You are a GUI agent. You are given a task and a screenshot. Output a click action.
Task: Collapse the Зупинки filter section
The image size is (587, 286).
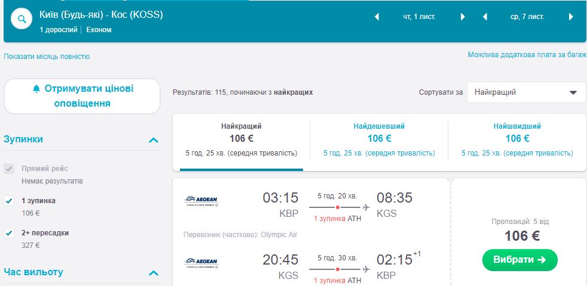click(154, 140)
